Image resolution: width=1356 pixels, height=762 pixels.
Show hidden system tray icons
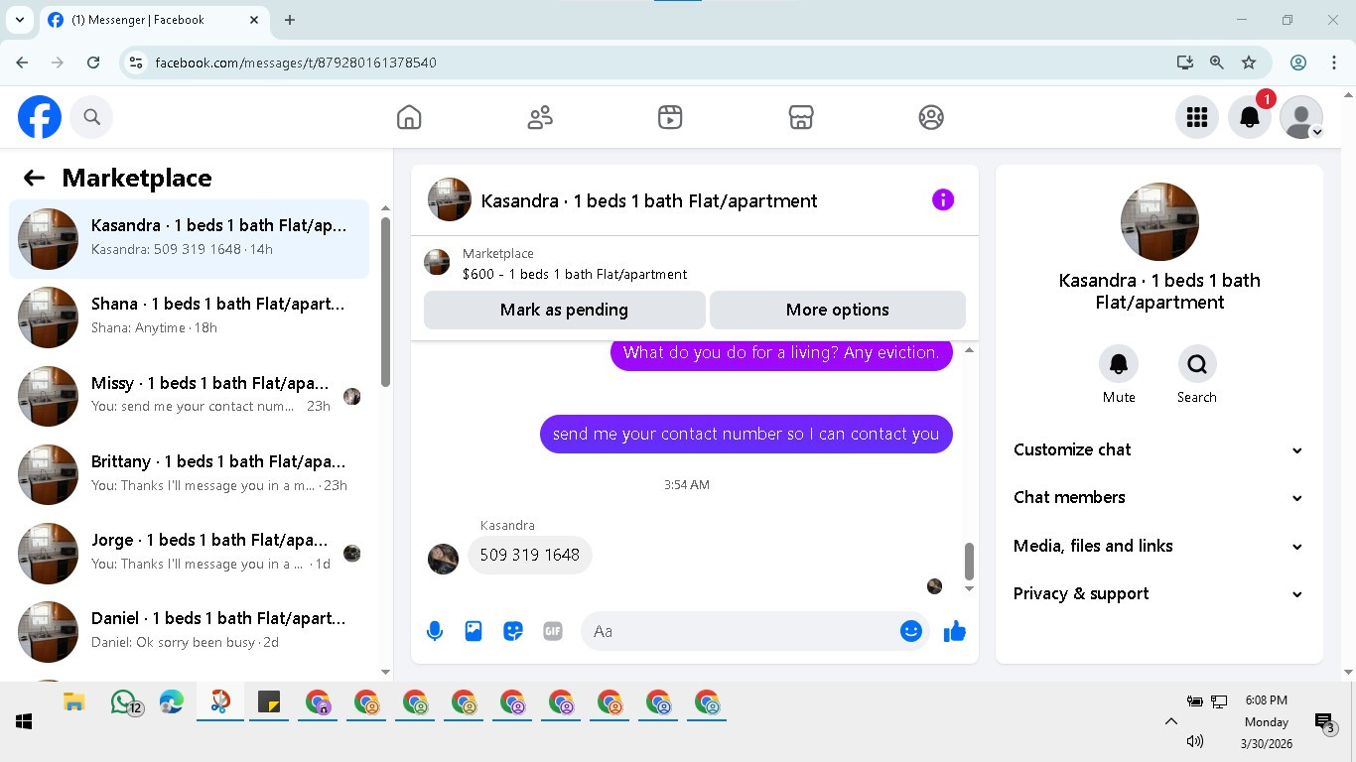pyautogui.click(x=1170, y=721)
